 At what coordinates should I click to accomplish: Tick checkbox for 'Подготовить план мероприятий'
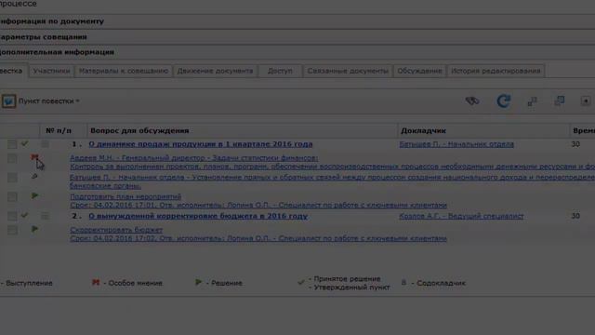pos(12,196)
